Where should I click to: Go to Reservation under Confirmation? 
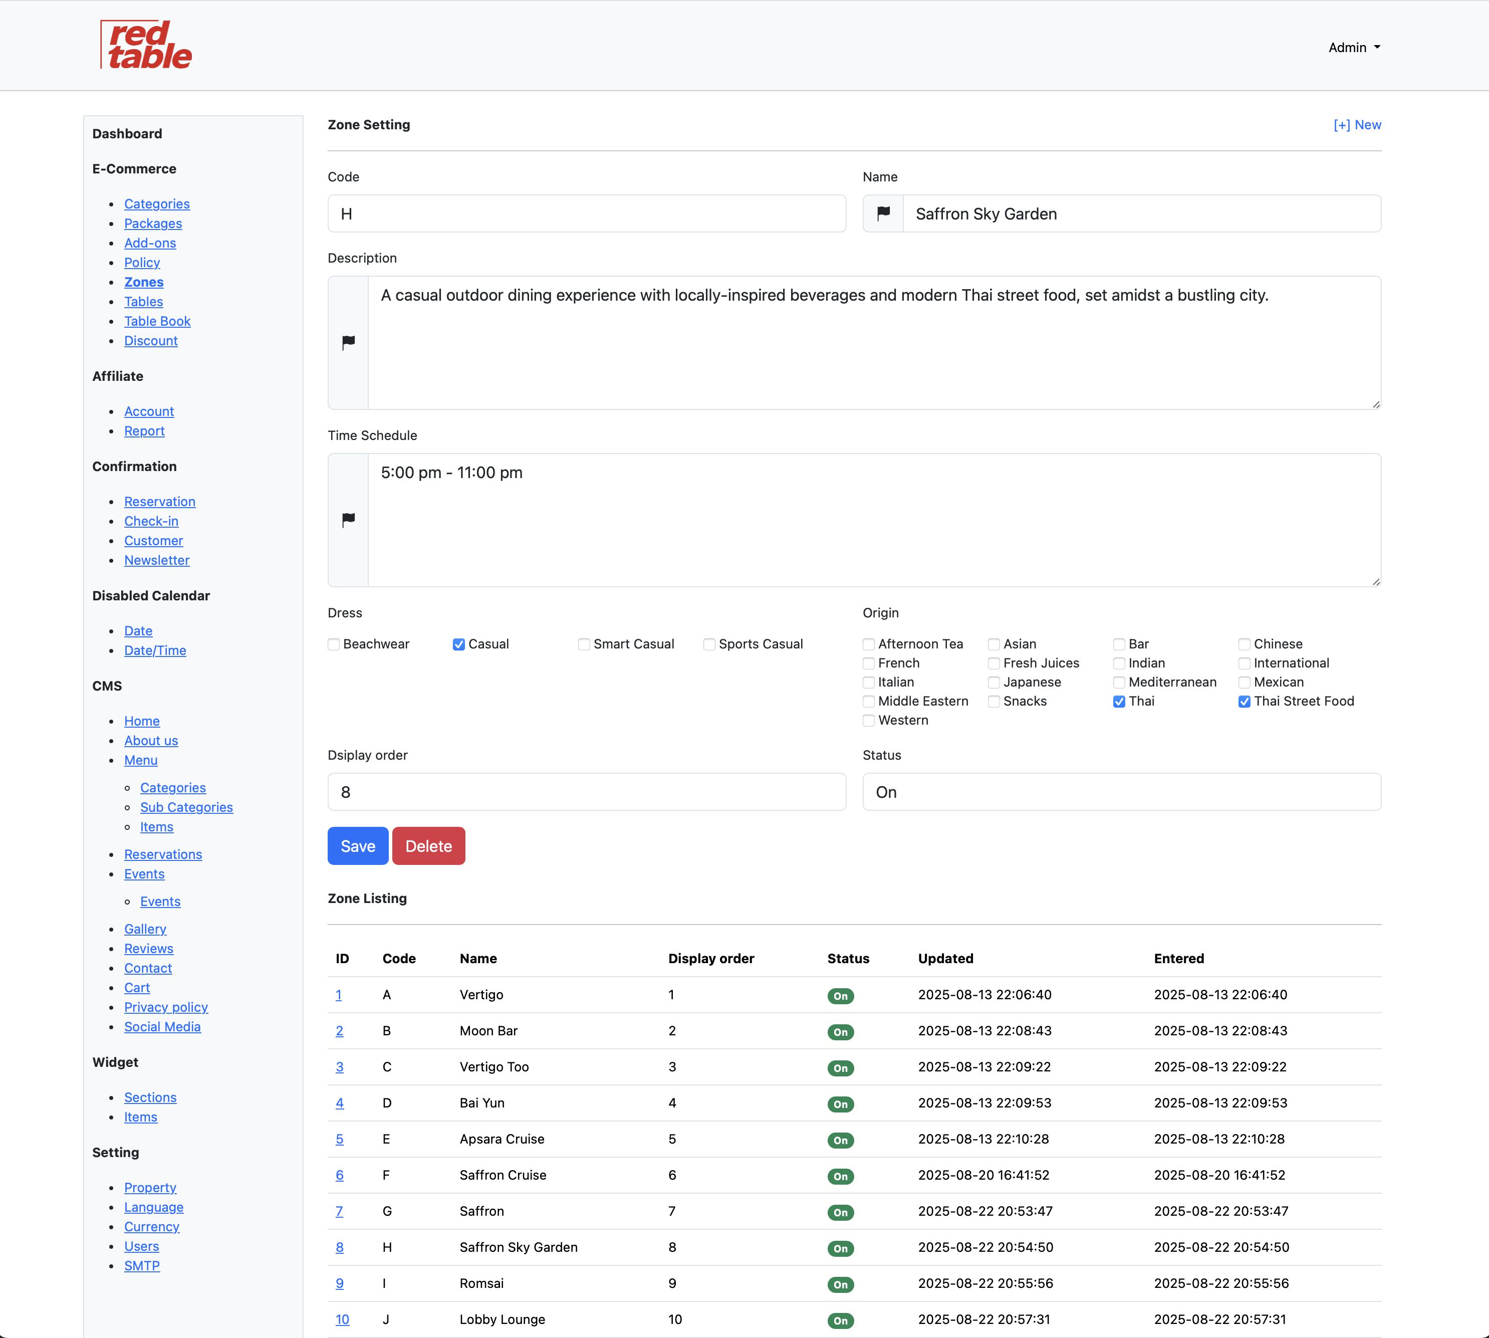[x=159, y=502]
